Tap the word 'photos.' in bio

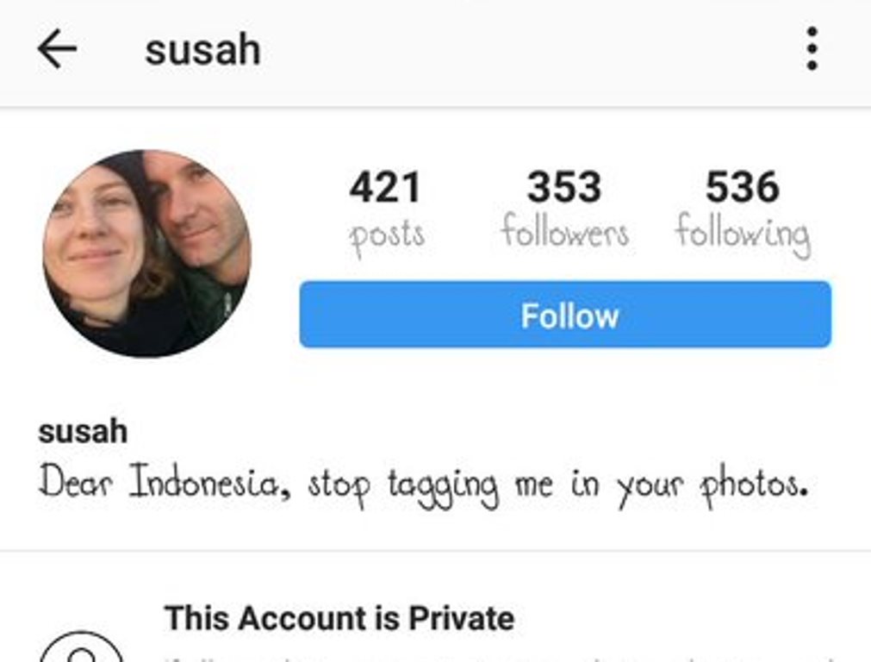click(754, 486)
